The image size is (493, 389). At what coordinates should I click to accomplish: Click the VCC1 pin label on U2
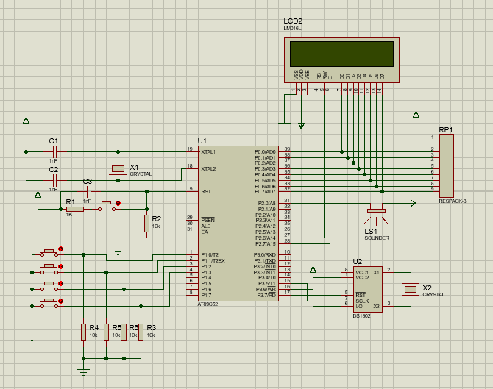tap(362, 272)
